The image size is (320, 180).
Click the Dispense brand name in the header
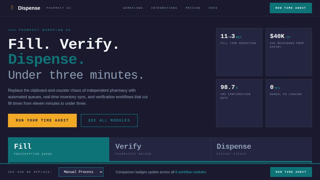coord(29,8)
